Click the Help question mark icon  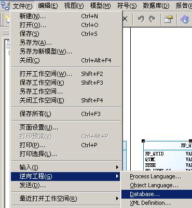click(x=185, y=19)
